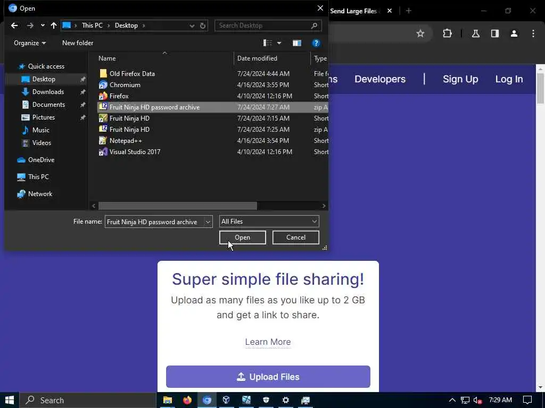The height and width of the screenshot is (408, 545).
Task: Toggle the preview pane
Action: [297, 43]
